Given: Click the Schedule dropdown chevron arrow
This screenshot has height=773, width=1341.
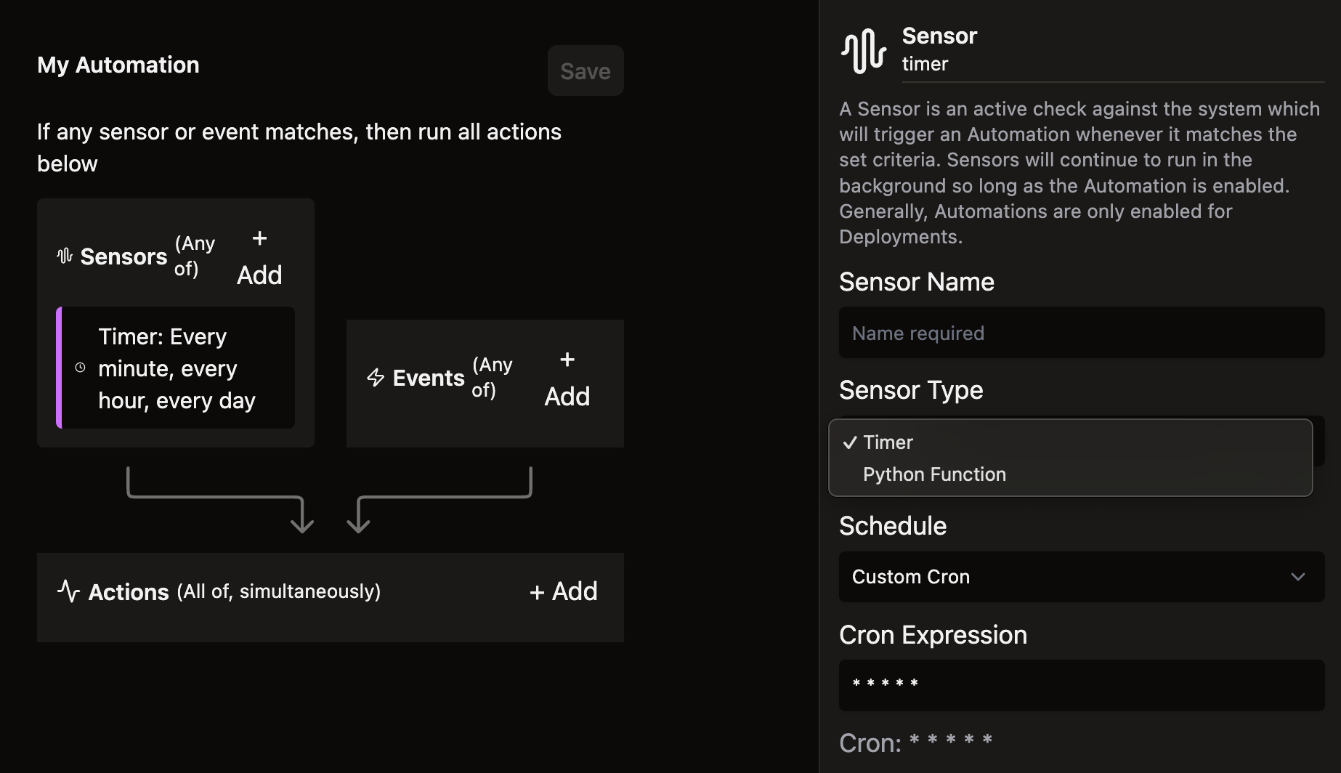Looking at the screenshot, I should click(1298, 577).
